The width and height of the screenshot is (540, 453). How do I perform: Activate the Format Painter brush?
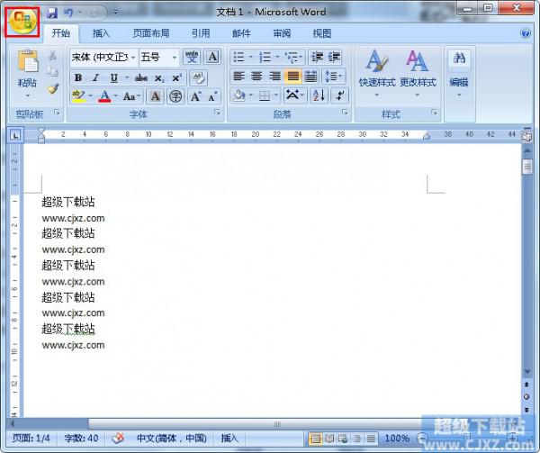pyautogui.click(x=53, y=89)
